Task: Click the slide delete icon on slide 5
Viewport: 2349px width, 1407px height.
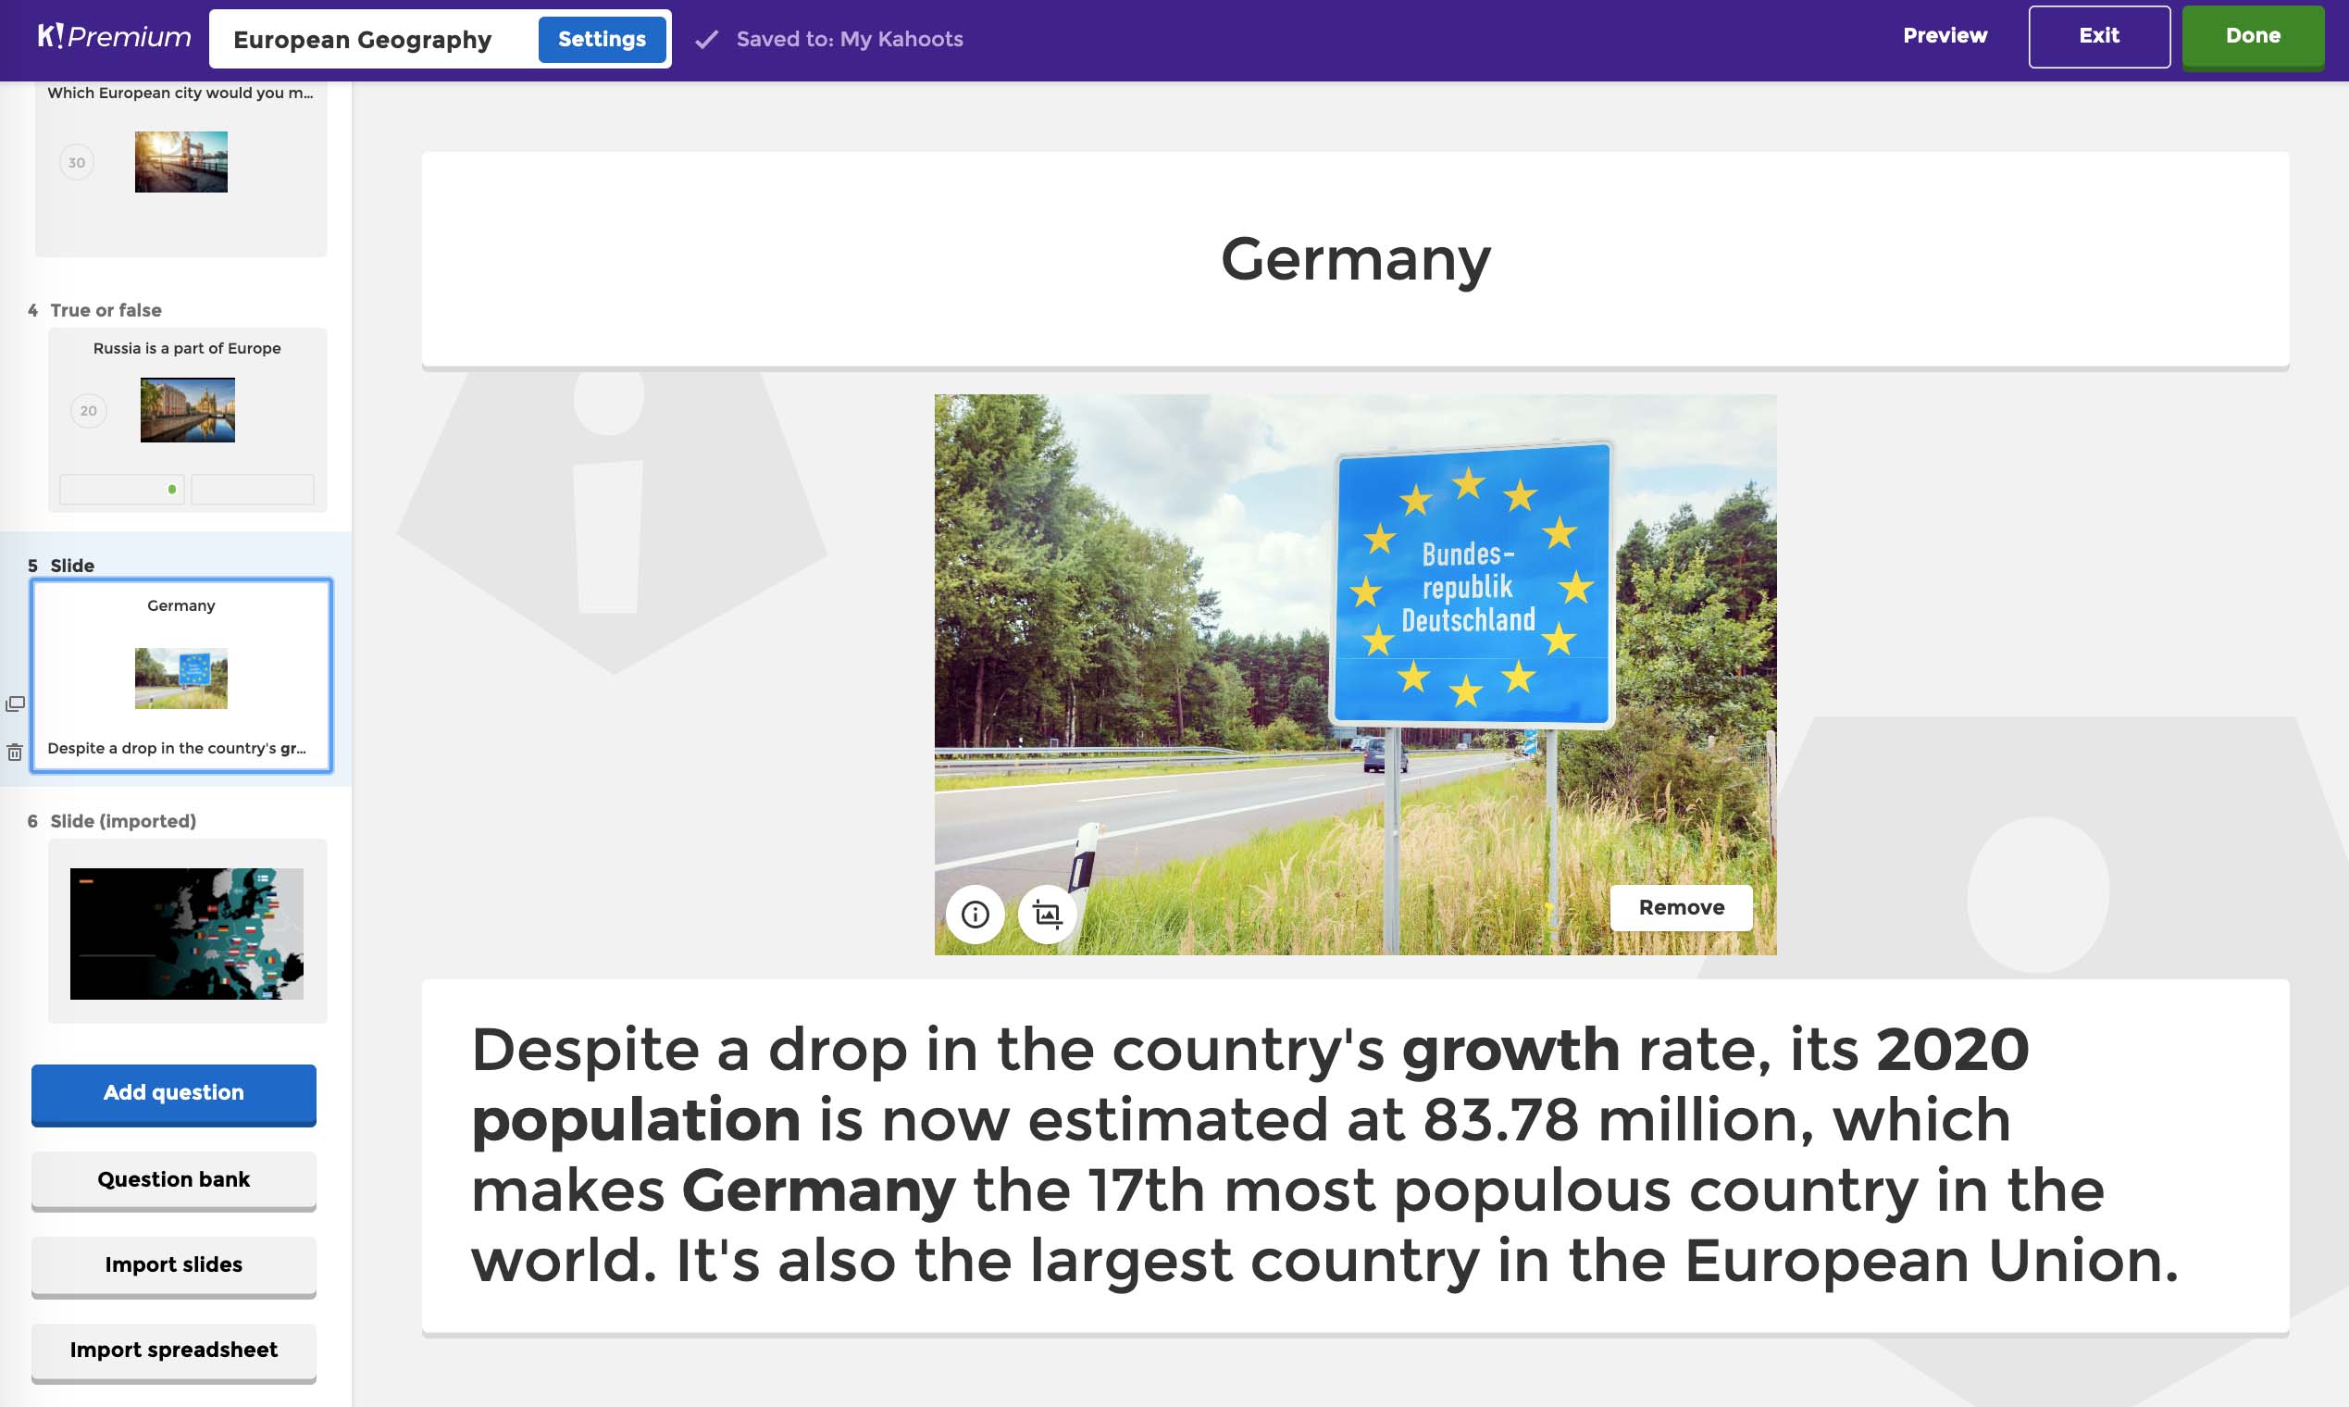Action: 15,751
